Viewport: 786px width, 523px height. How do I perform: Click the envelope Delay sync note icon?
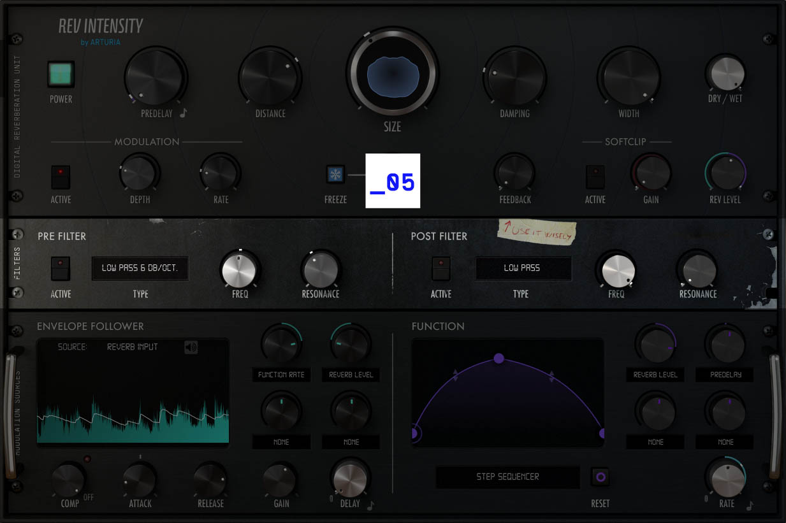coord(370,505)
